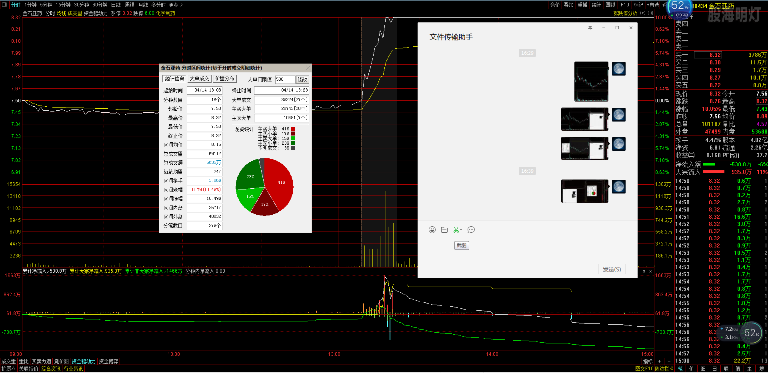Select 买卖力道 indicator tab
Image resolution: width=768 pixels, height=373 pixels.
42,361
